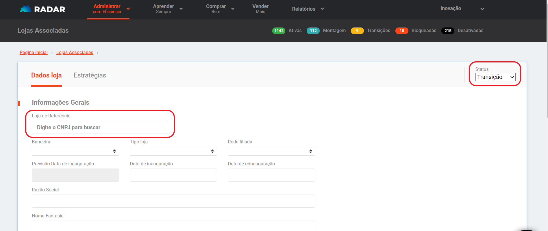Screen dimensions: 548x231
Task: Open the Lojas Associadas breadcrumb link
Action: 75,52
